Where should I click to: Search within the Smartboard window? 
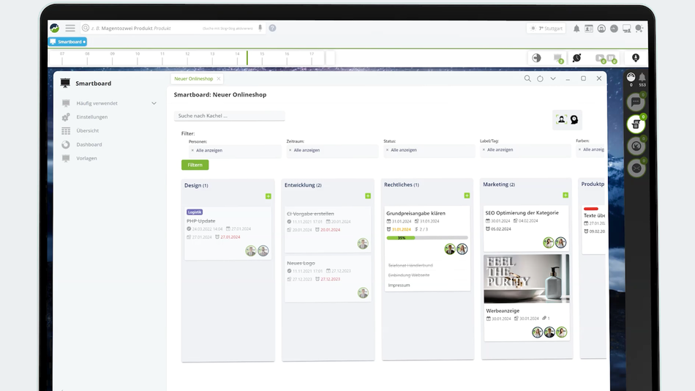point(527,78)
